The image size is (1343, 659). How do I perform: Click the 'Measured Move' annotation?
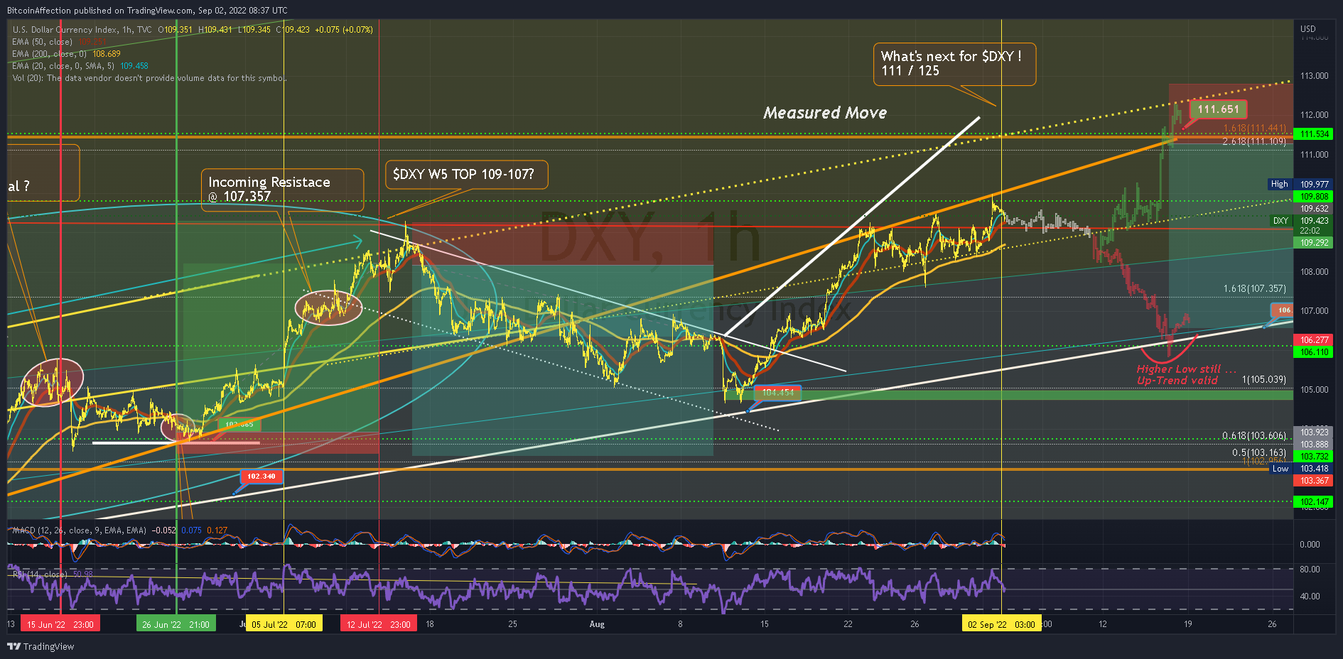(825, 113)
